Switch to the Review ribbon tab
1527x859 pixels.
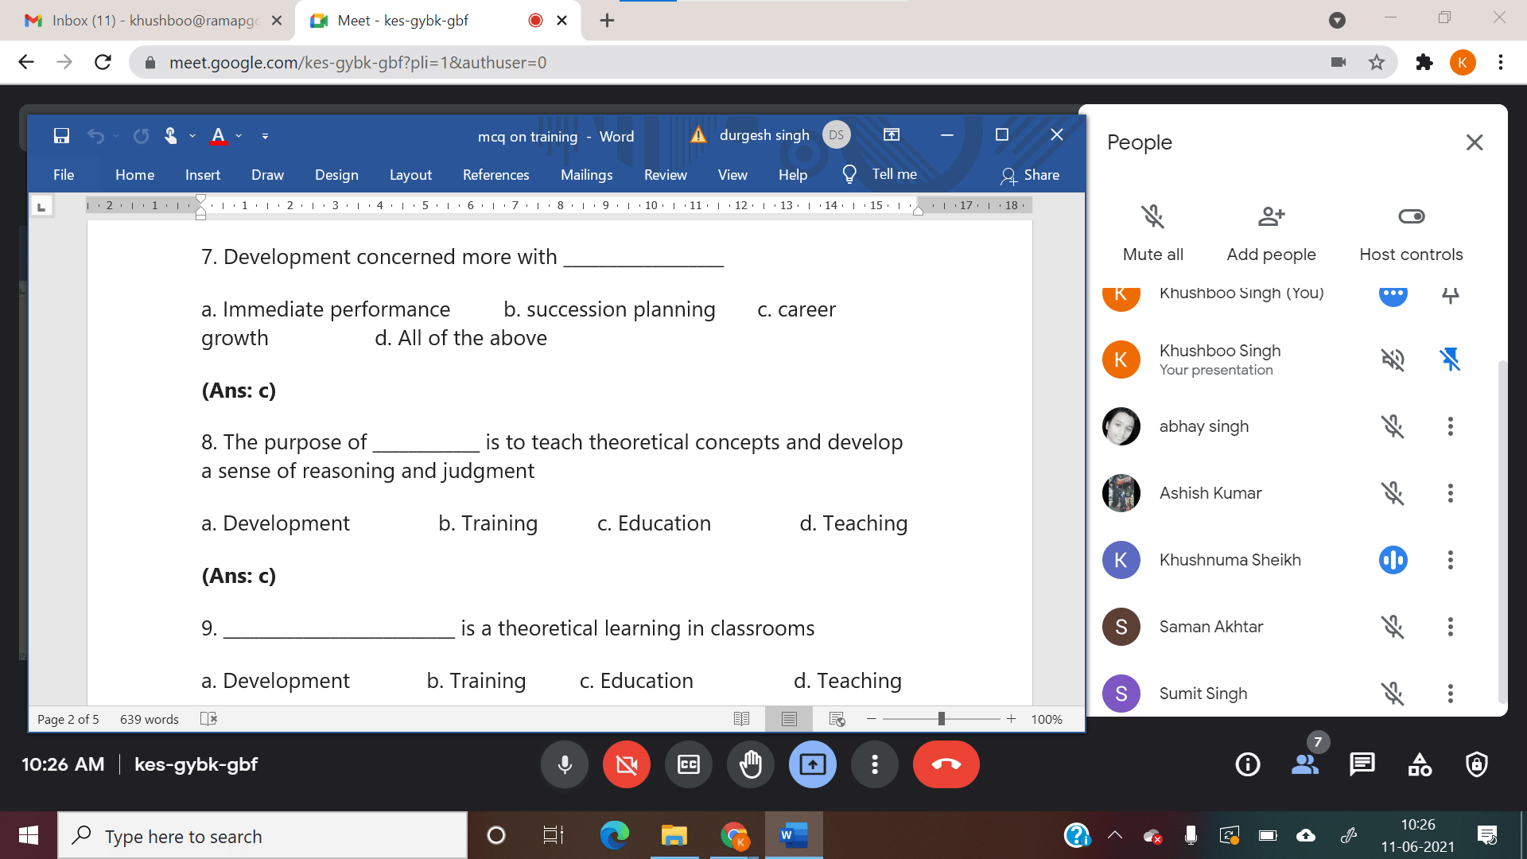pos(665,175)
